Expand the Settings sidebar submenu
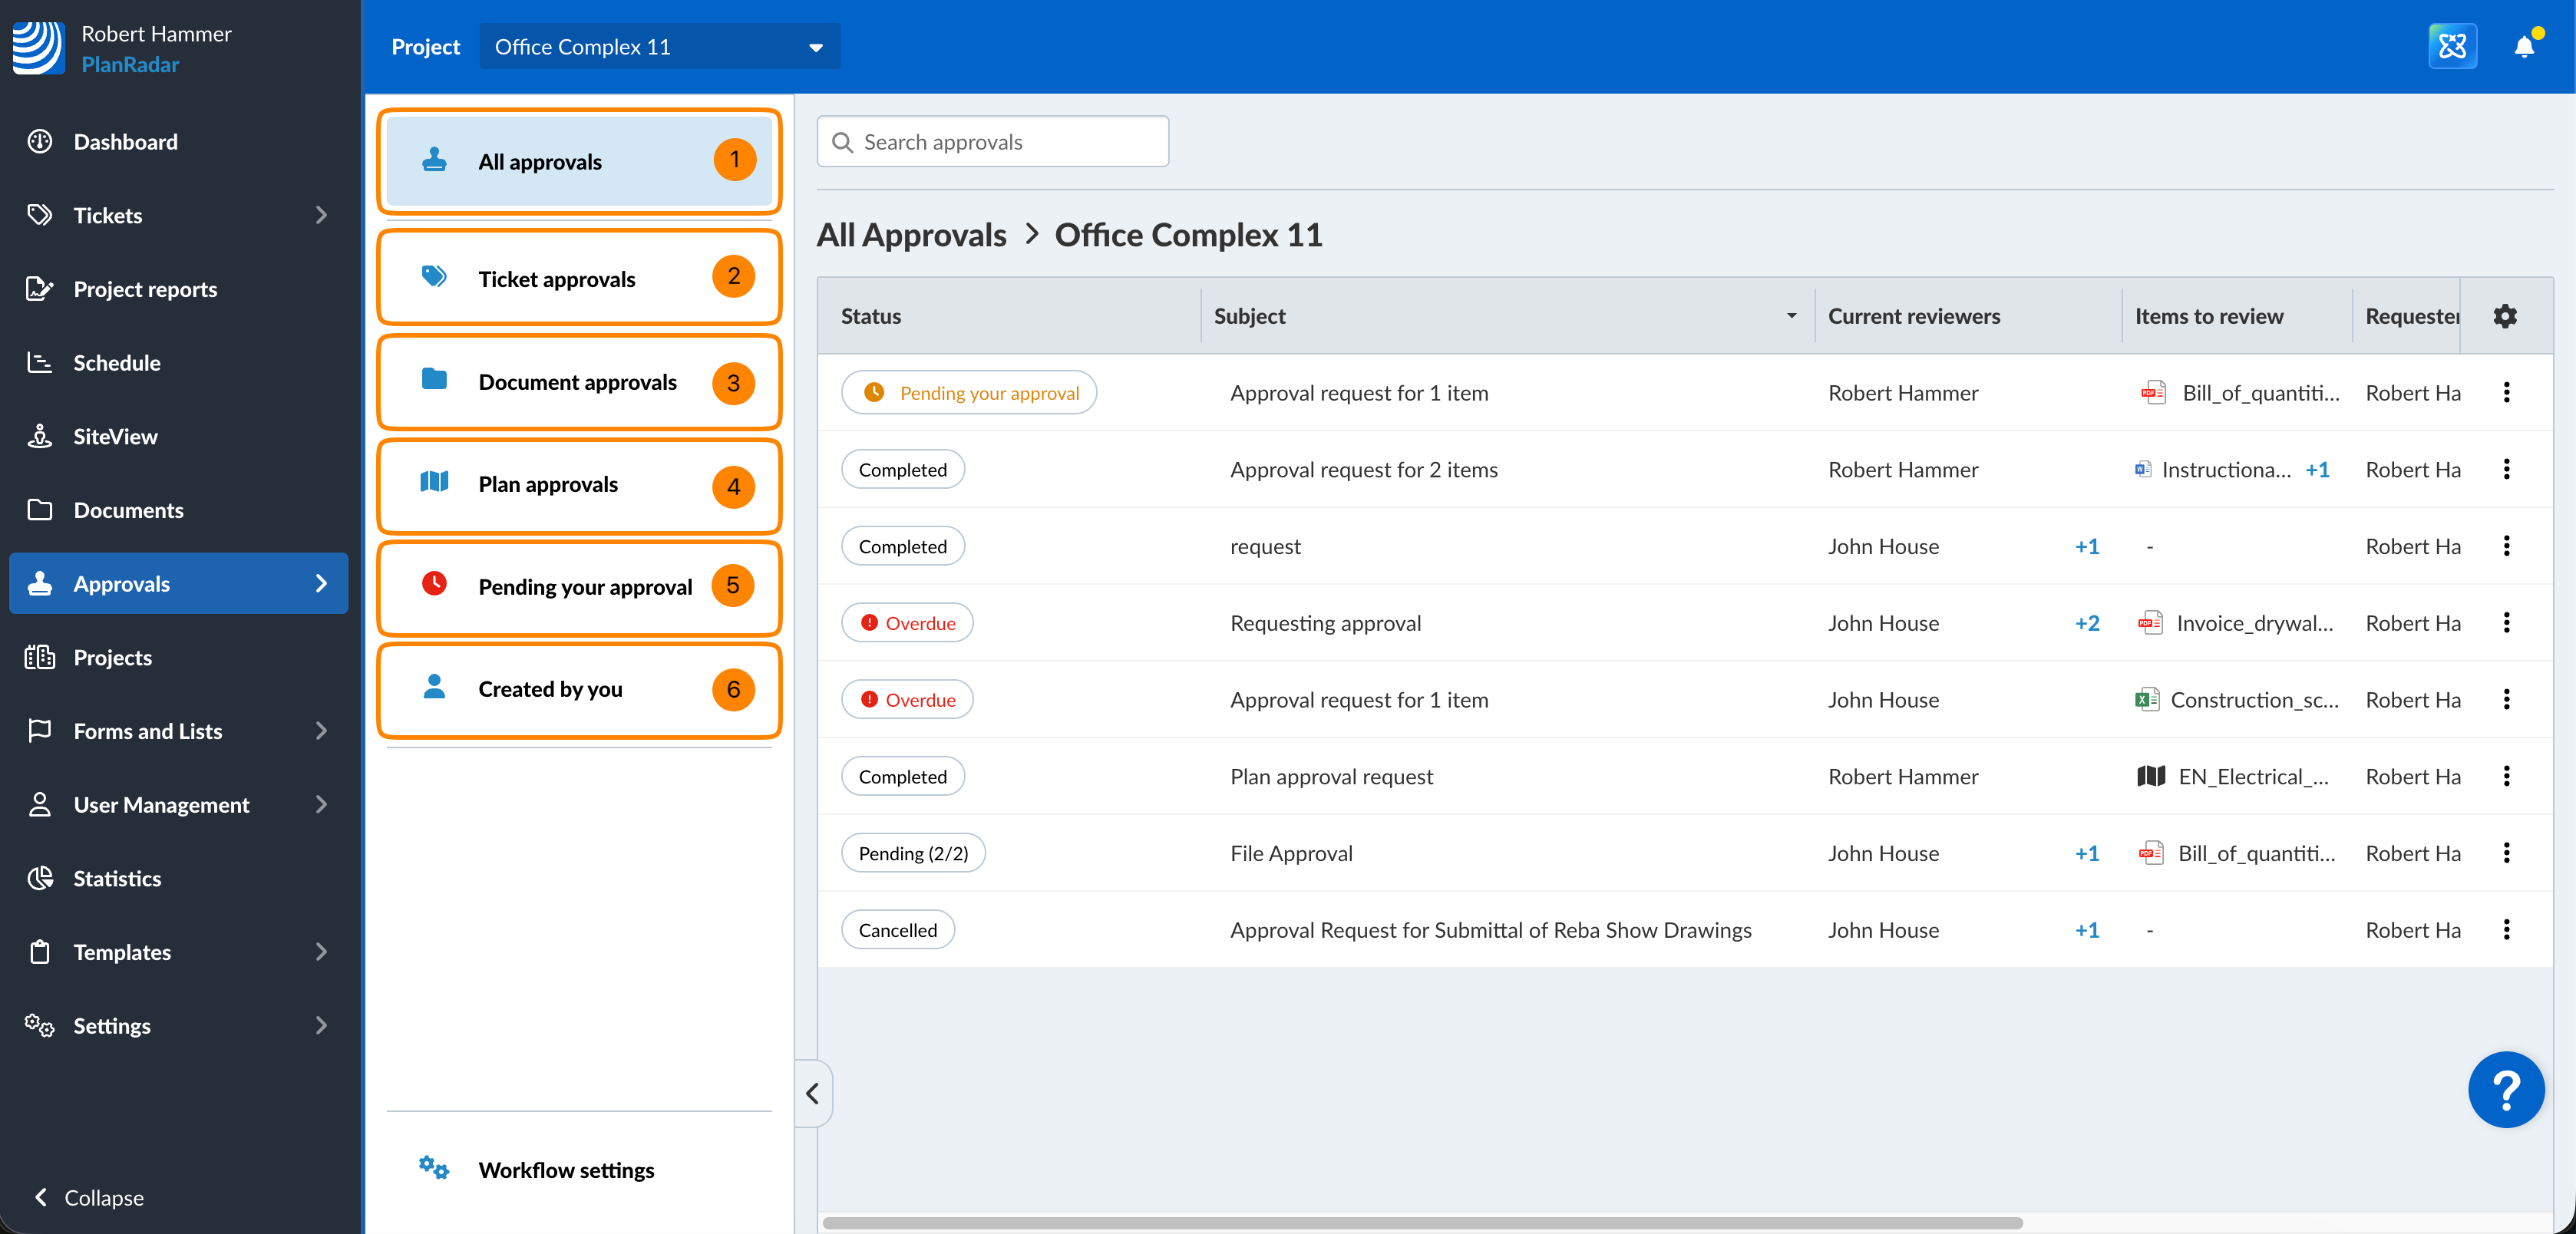Viewport: 2576px width, 1234px height. coord(321,1025)
